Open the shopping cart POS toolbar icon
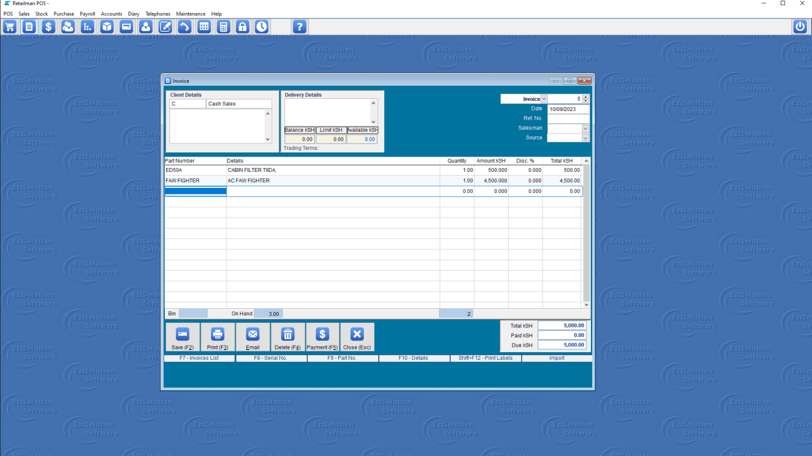812x456 pixels. point(10,26)
